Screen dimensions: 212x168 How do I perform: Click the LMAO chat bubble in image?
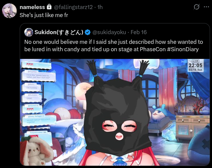point(31,97)
